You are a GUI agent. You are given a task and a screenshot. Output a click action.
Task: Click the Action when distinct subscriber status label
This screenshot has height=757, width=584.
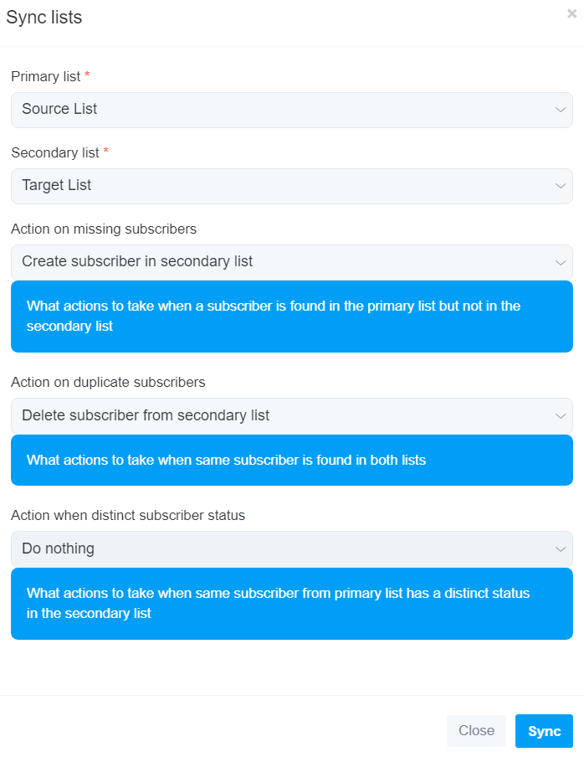click(x=128, y=516)
